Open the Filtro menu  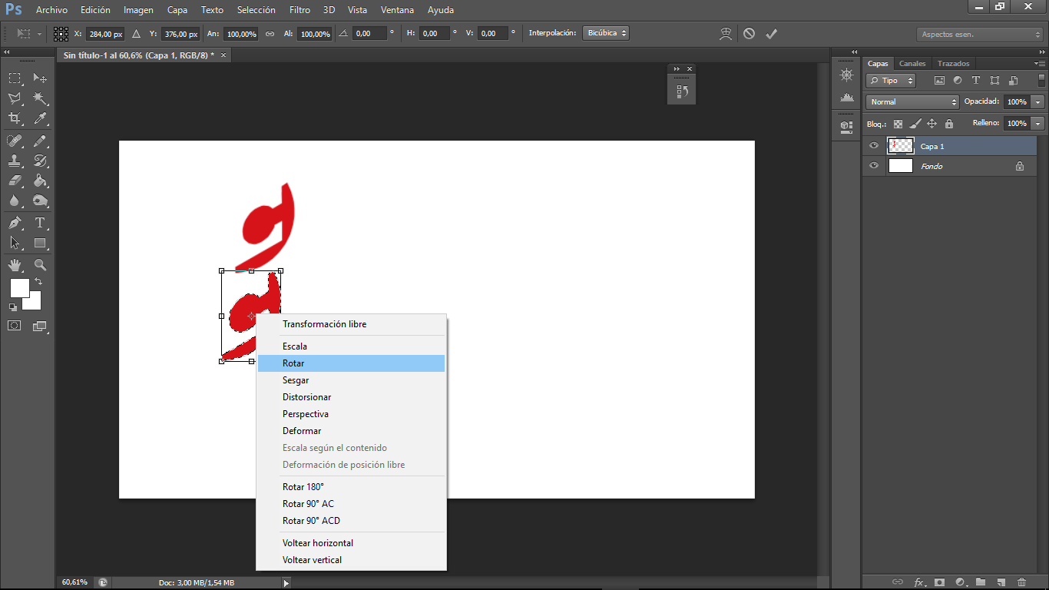pos(299,10)
